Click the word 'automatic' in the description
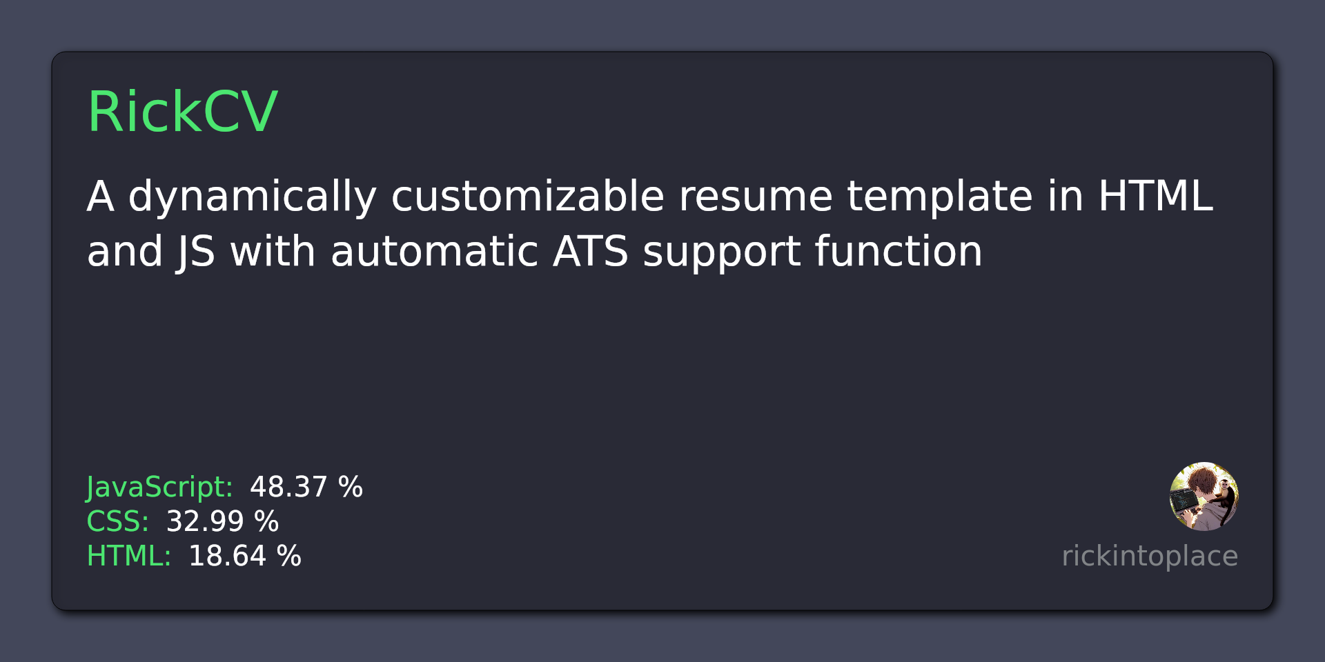Viewport: 1325px width, 662px height. tap(435, 251)
